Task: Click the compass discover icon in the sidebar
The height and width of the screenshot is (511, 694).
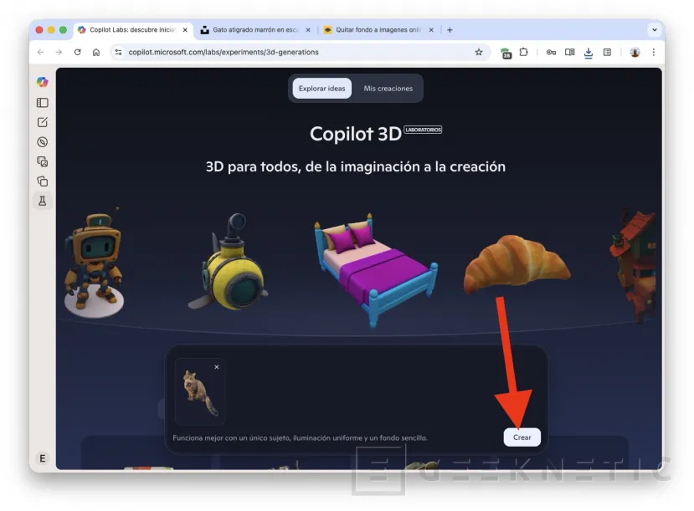Action: pos(43,141)
